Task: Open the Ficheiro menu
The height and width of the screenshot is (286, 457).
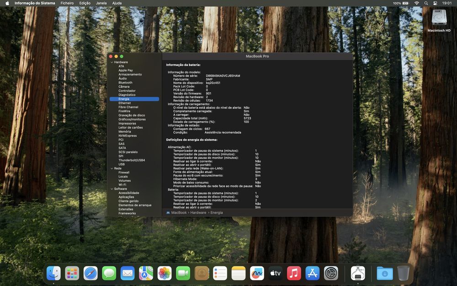Action: [67, 3]
